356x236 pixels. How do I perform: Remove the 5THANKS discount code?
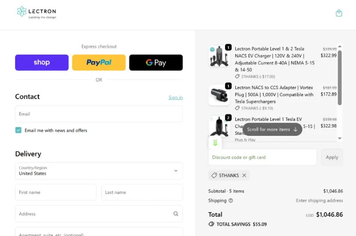pos(244,175)
